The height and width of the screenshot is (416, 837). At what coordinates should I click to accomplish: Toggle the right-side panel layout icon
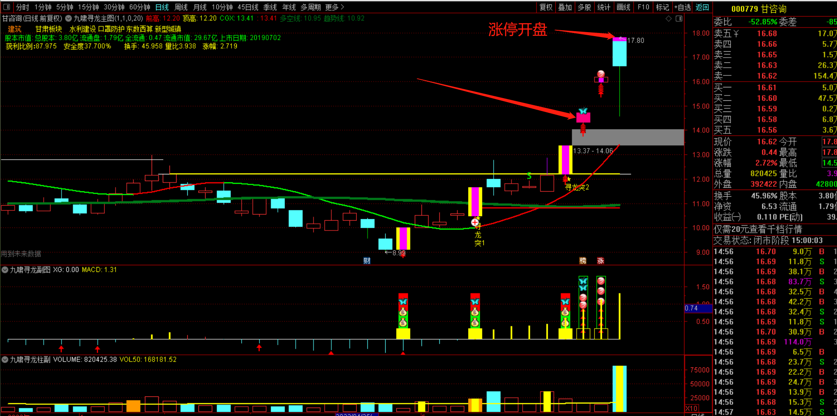point(679,18)
